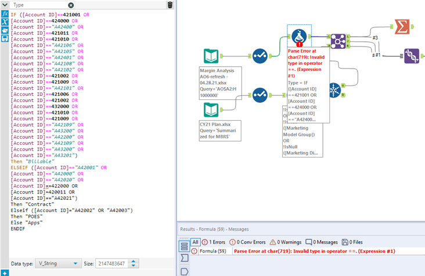Image resolution: width=425 pixels, height=276 pixels.
Task: Collapse the expression with the chevron
Action: 5,5
